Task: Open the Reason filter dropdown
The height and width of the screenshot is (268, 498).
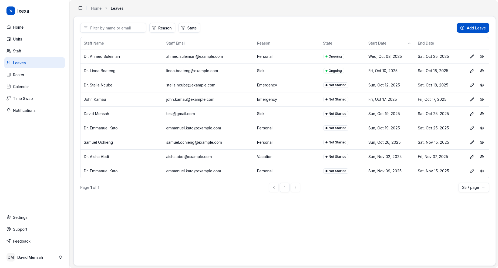Action: (x=162, y=28)
